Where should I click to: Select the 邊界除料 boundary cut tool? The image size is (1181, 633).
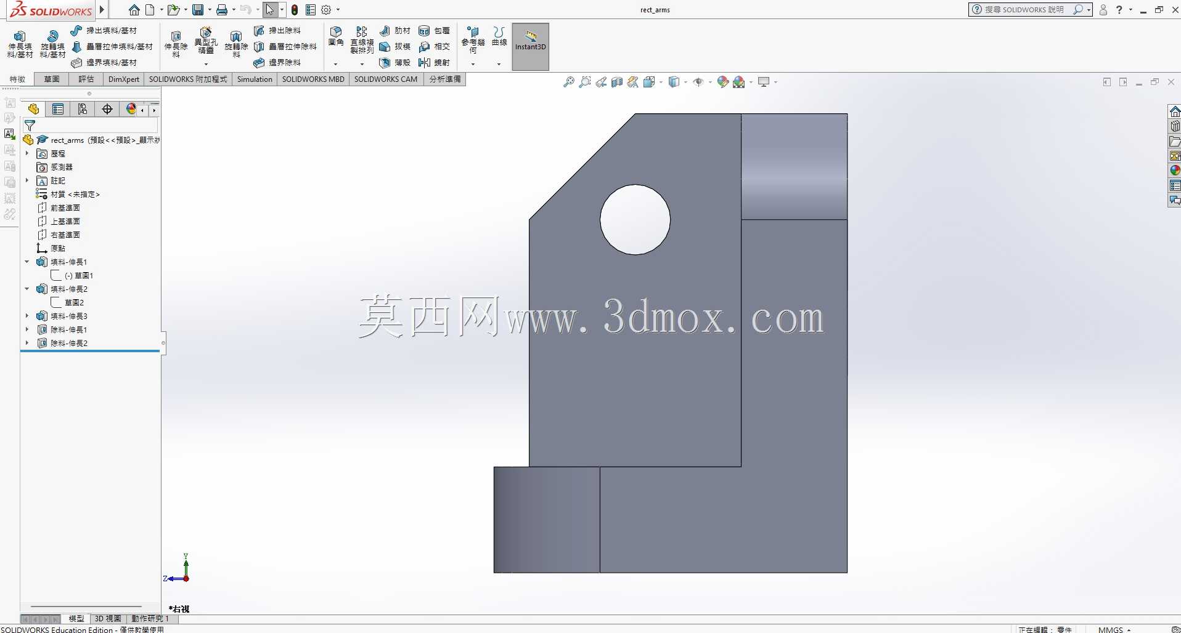click(x=277, y=63)
